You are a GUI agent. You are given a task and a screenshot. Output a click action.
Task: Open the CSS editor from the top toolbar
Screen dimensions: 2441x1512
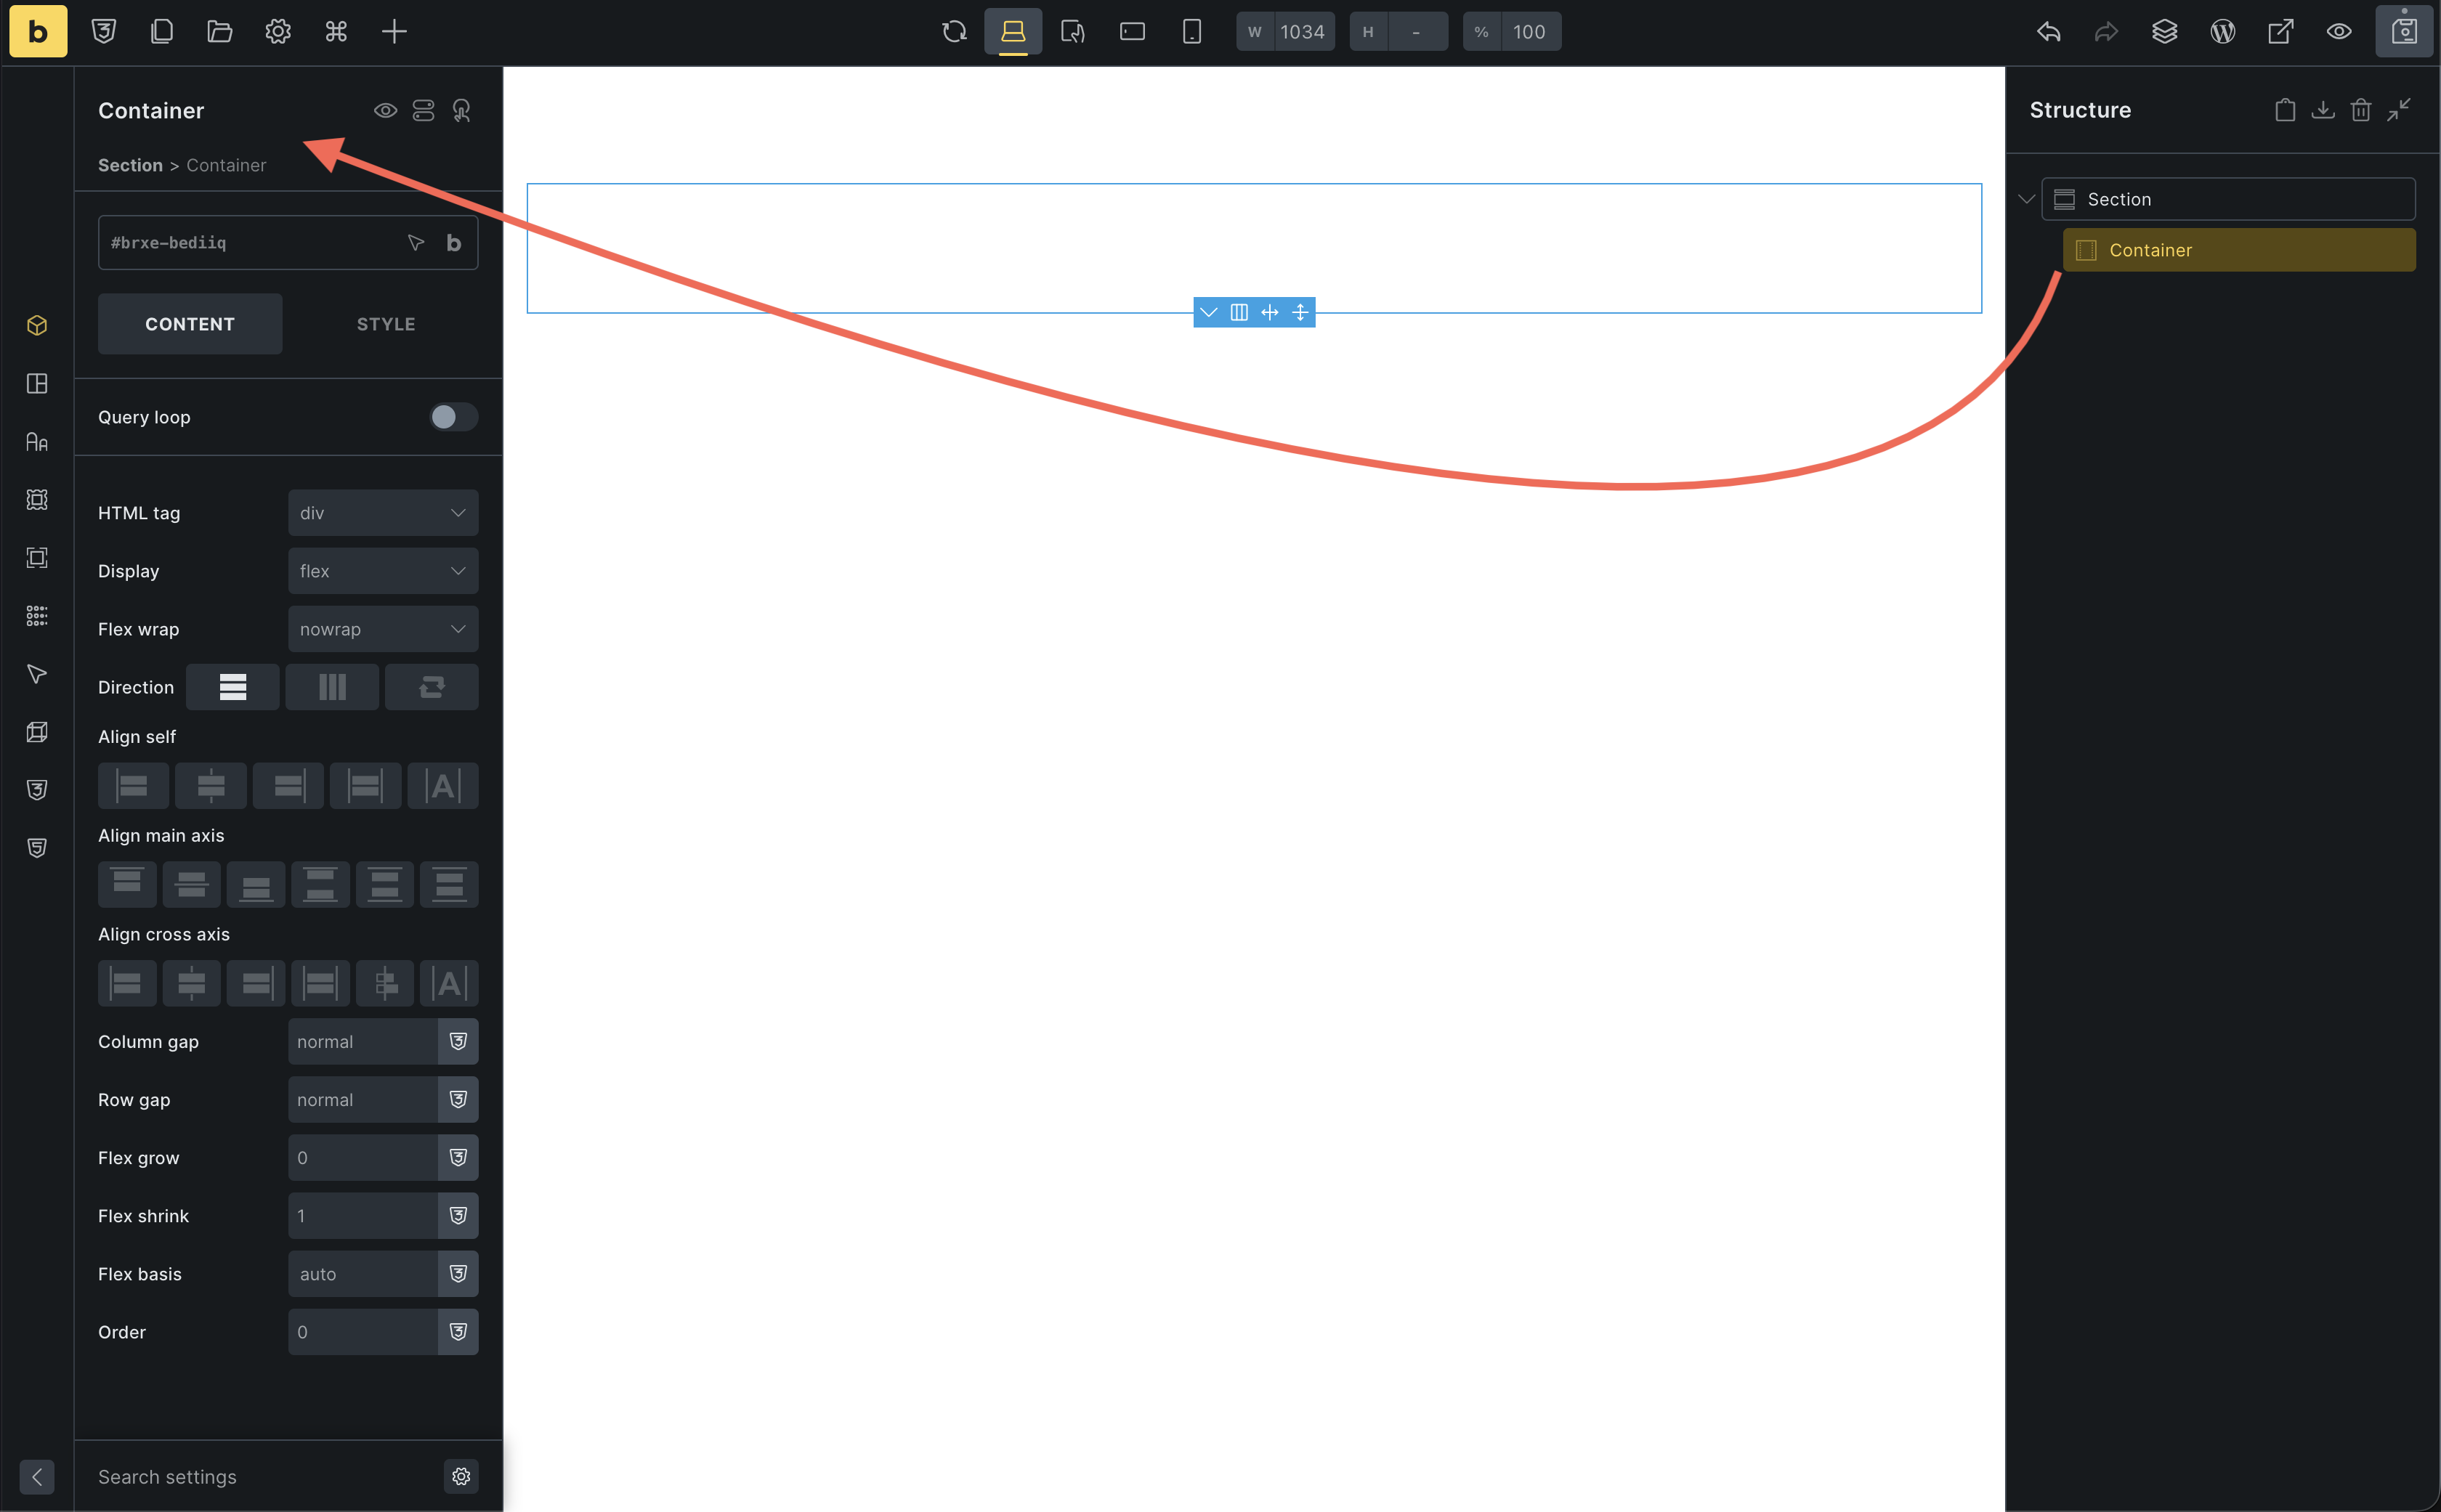pos(103,31)
